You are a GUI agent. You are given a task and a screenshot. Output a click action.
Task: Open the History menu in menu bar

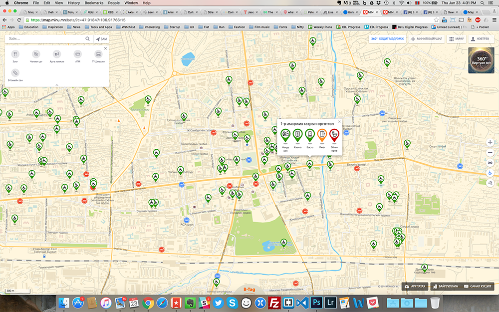click(74, 3)
